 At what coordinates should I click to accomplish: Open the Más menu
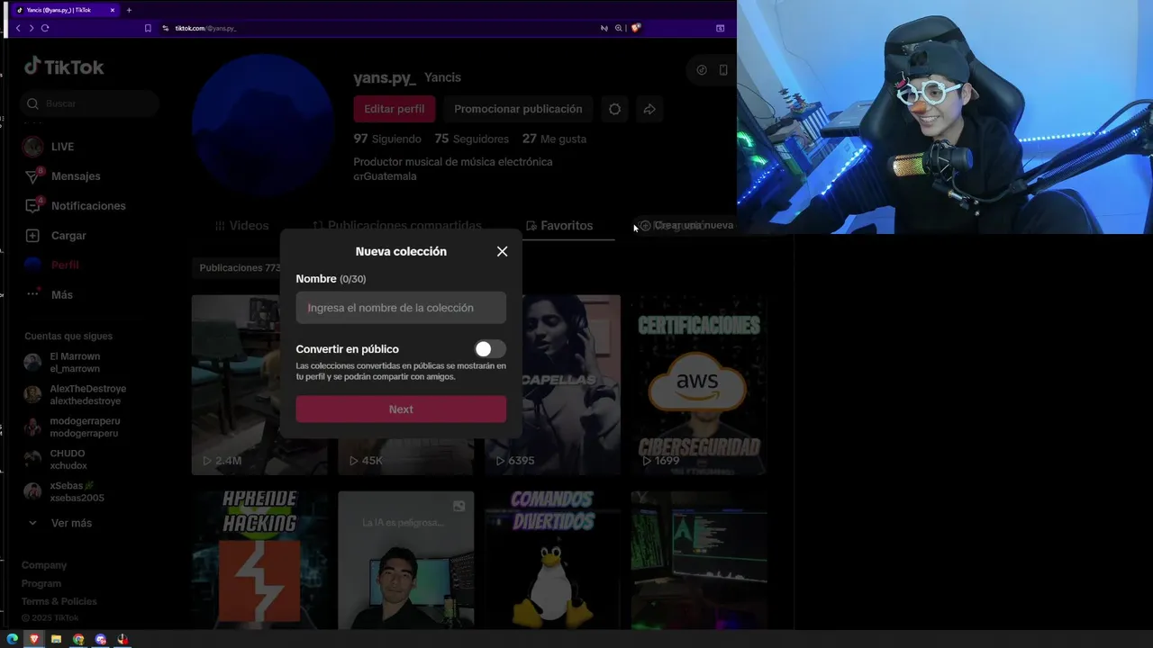pyautogui.click(x=50, y=294)
